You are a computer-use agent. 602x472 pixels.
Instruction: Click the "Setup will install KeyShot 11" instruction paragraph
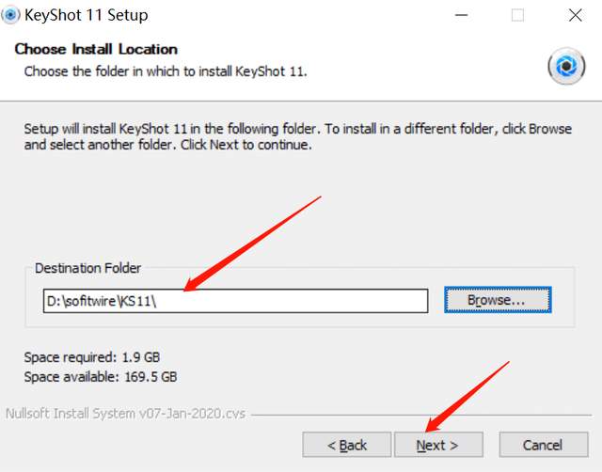(x=297, y=137)
